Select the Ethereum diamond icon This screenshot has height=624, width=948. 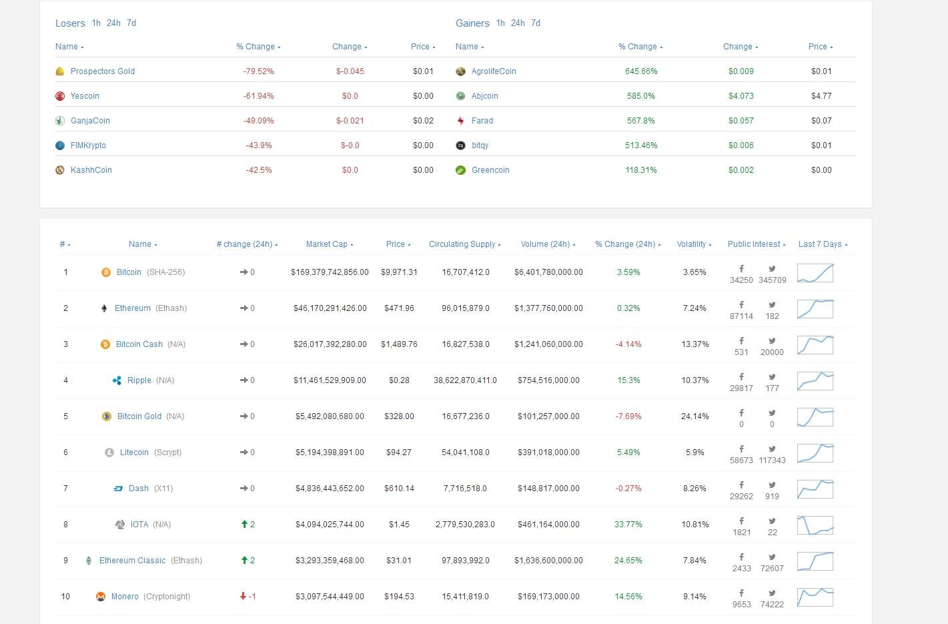[x=104, y=308]
